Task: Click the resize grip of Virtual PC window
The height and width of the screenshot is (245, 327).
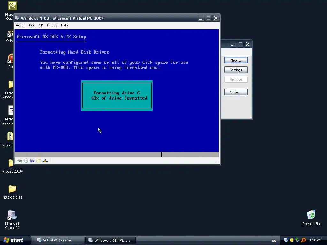Action: [217, 162]
